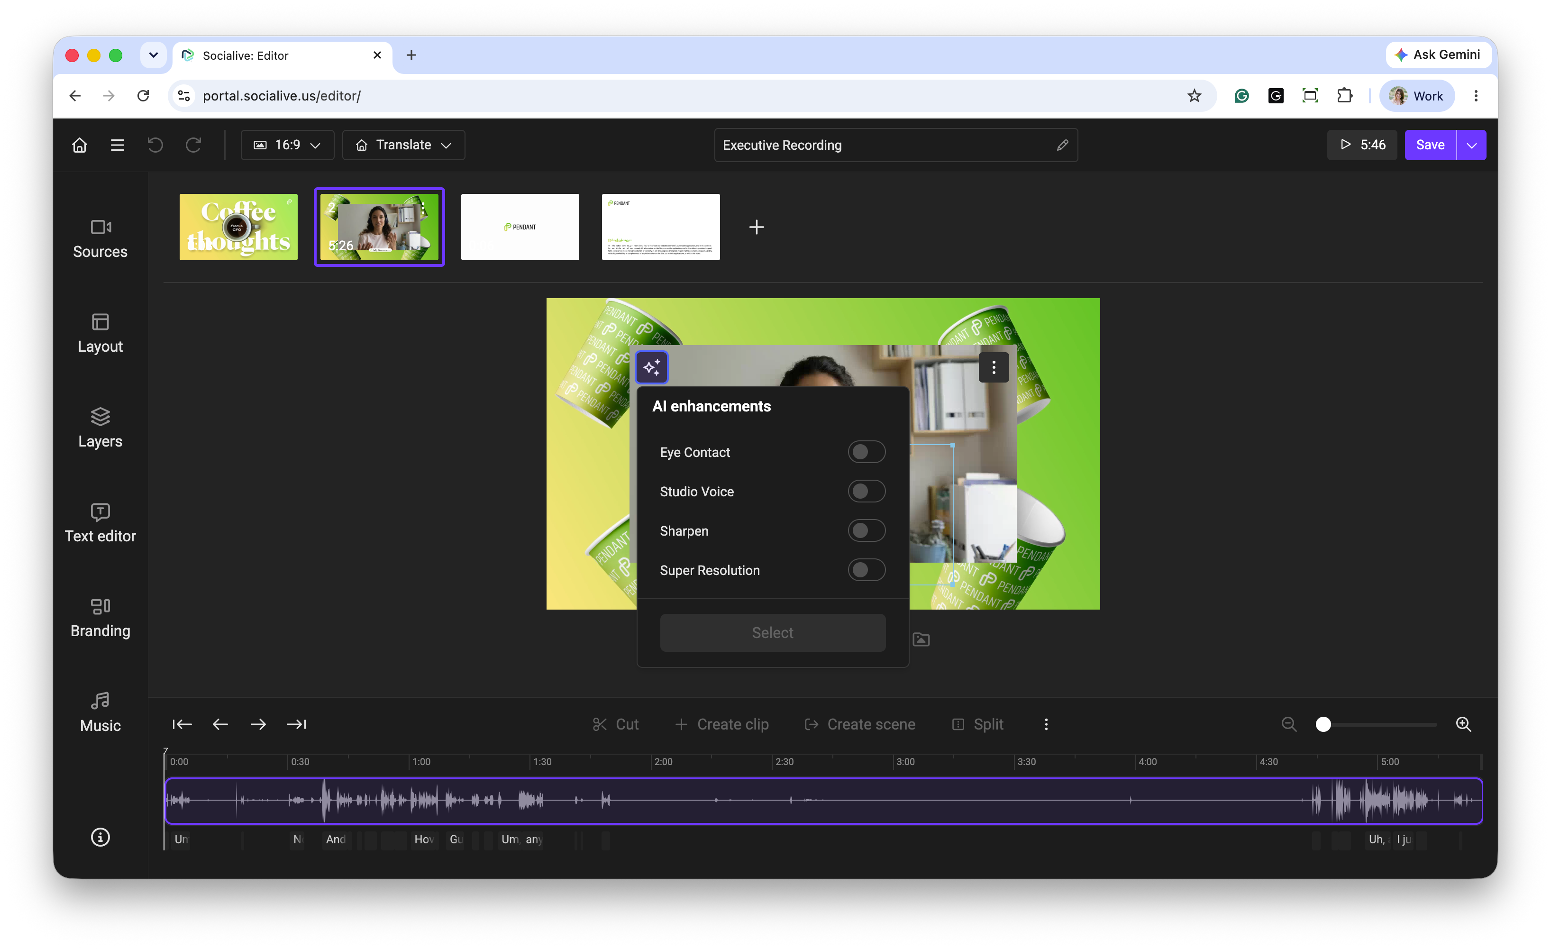Open the video clip three-dot options
The image size is (1551, 949).
tap(994, 367)
